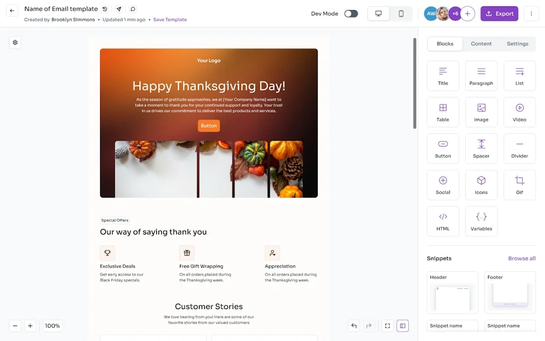Viewport: 545px width, 341px height.
Task: Click the zoom in plus button
Action: (30, 326)
